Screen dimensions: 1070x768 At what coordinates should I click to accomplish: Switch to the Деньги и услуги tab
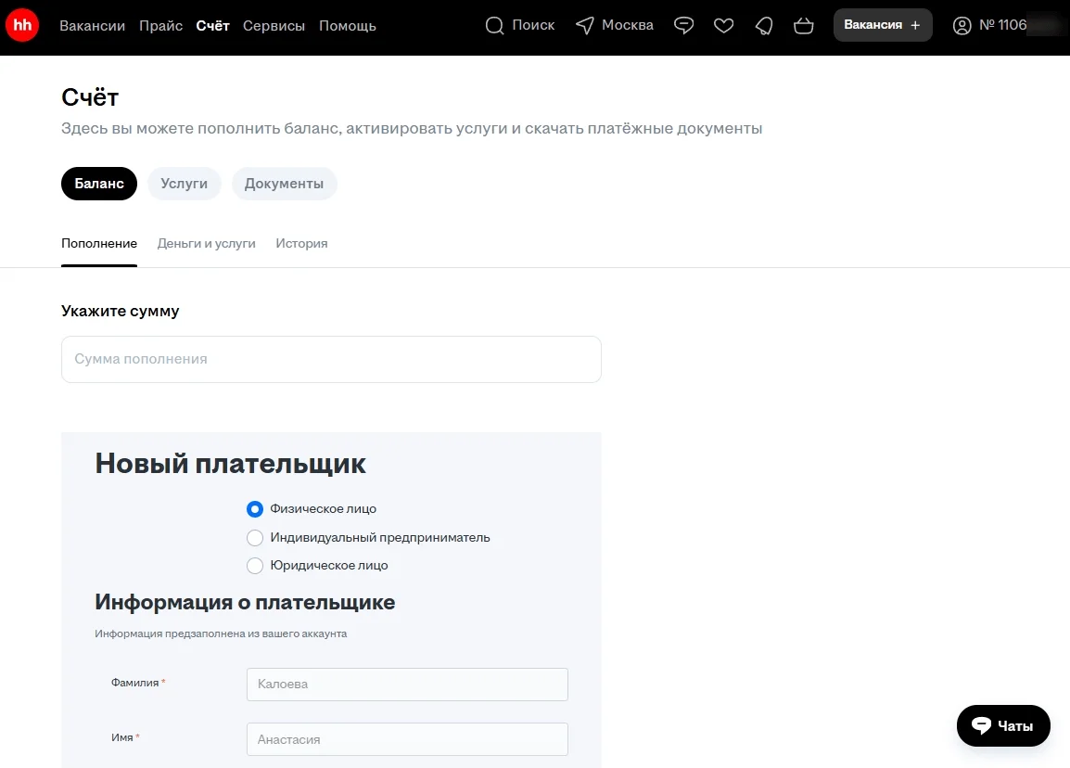tap(206, 244)
